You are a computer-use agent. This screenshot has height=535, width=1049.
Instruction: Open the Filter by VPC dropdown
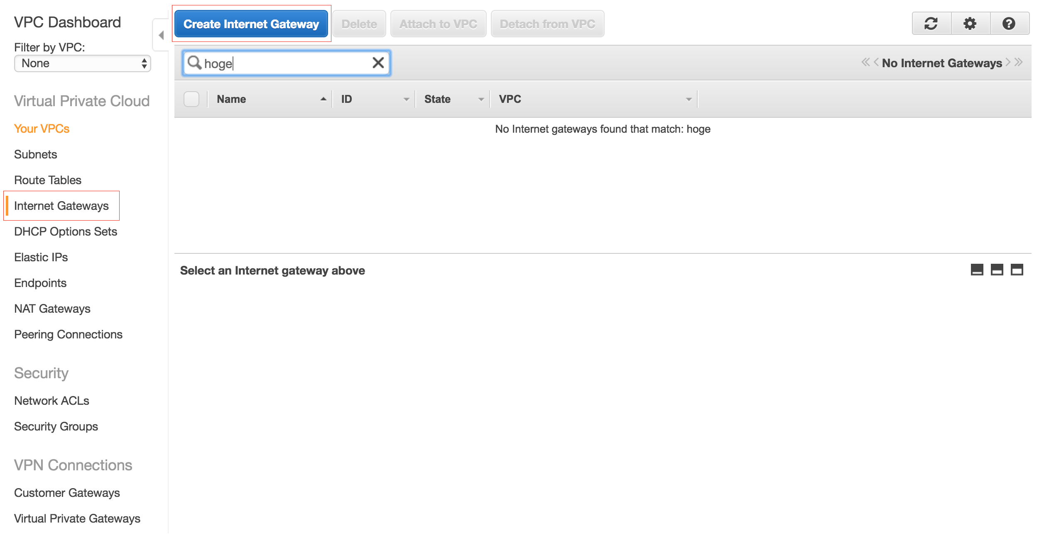point(83,63)
